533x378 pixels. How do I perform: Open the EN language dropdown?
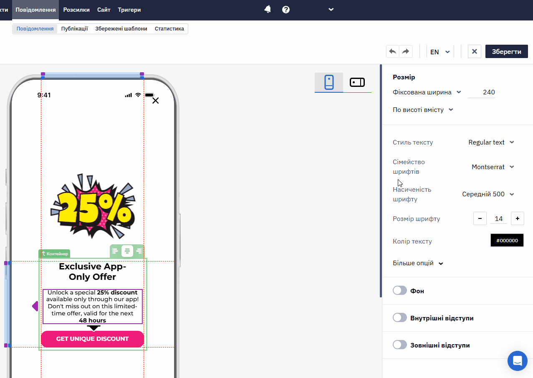point(440,52)
